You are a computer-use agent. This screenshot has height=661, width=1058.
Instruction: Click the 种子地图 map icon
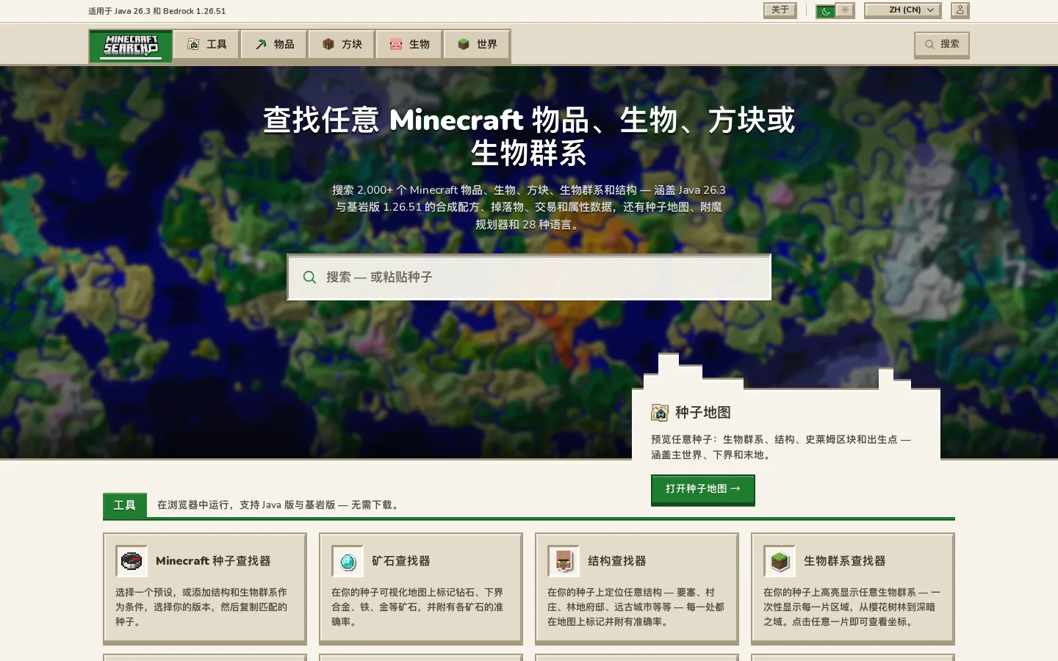pos(660,413)
